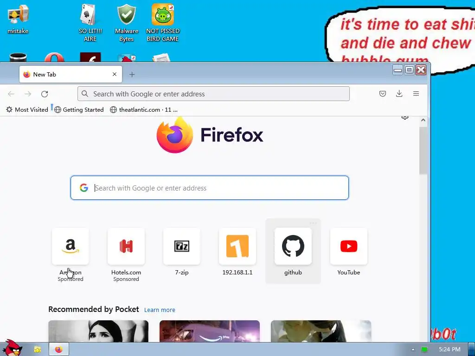Click the Firefox back arrow button
The height and width of the screenshot is (356, 475).
(x=11, y=94)
